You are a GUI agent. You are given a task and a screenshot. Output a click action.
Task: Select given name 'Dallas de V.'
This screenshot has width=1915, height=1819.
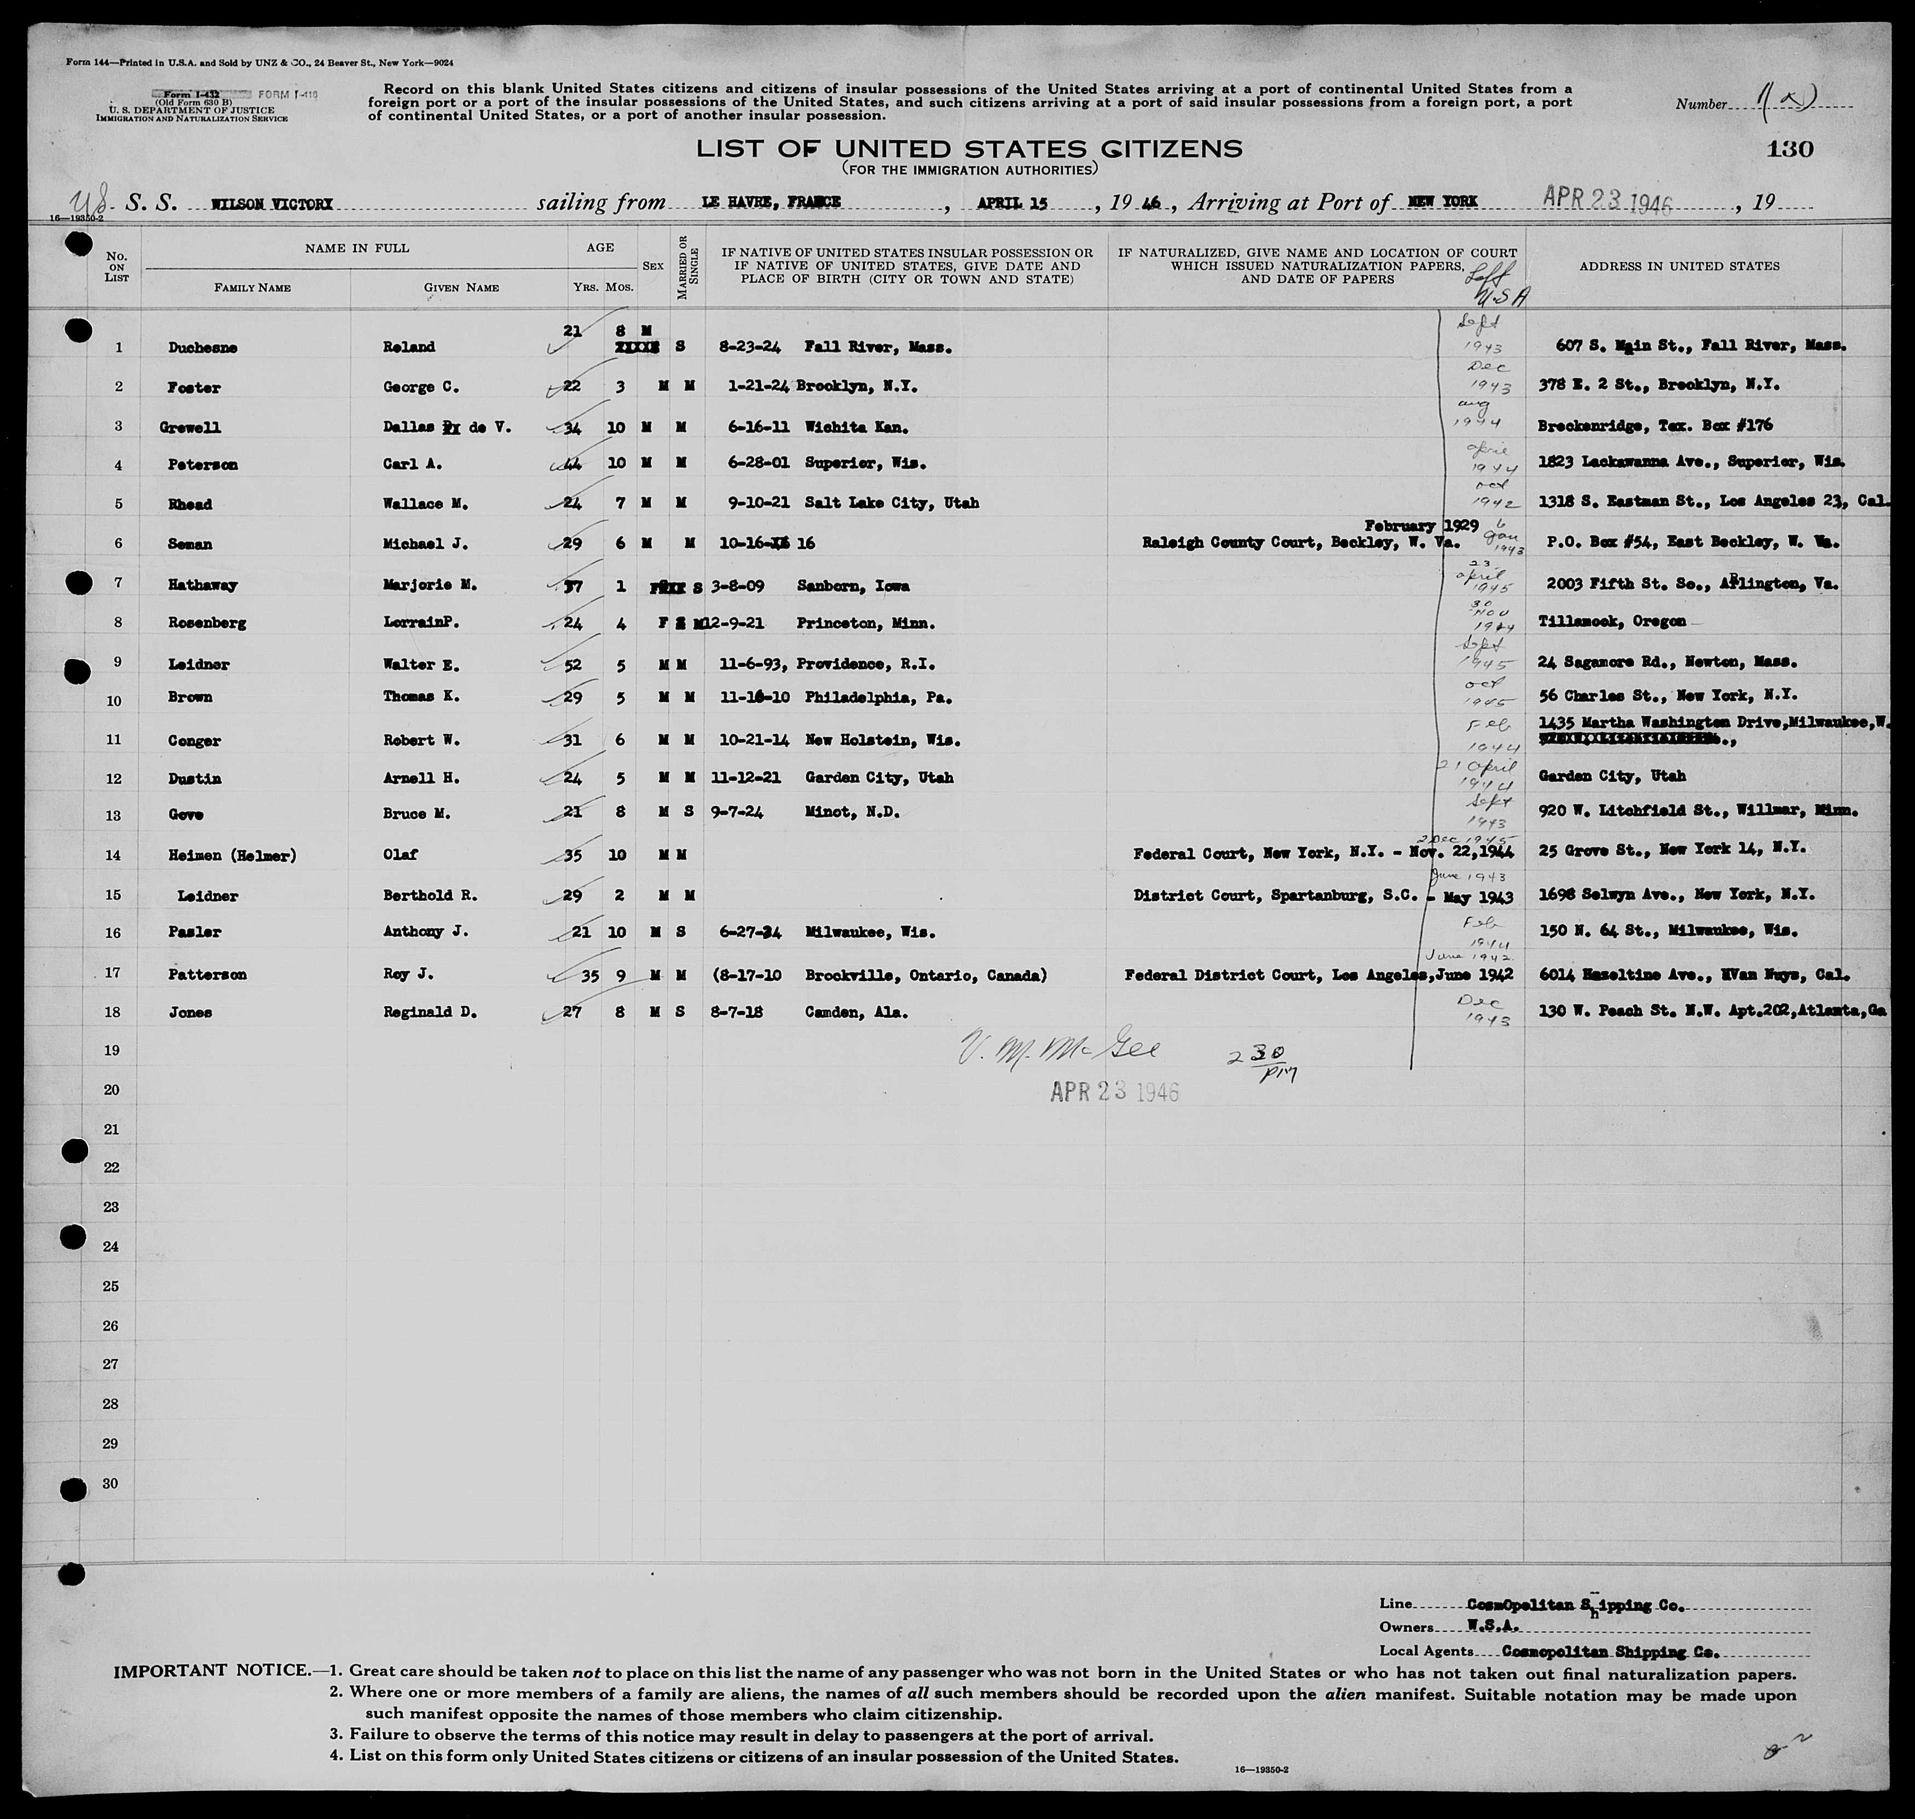[x=446, y=426]
